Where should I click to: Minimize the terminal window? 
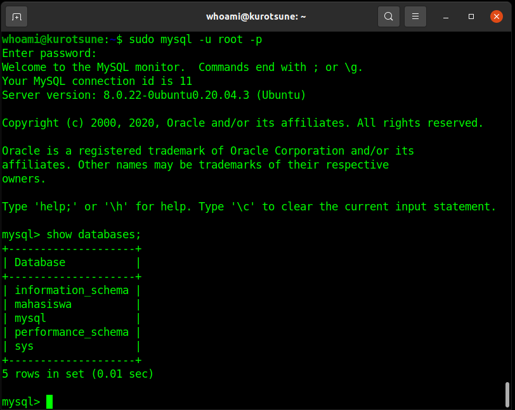coord(446,16)
